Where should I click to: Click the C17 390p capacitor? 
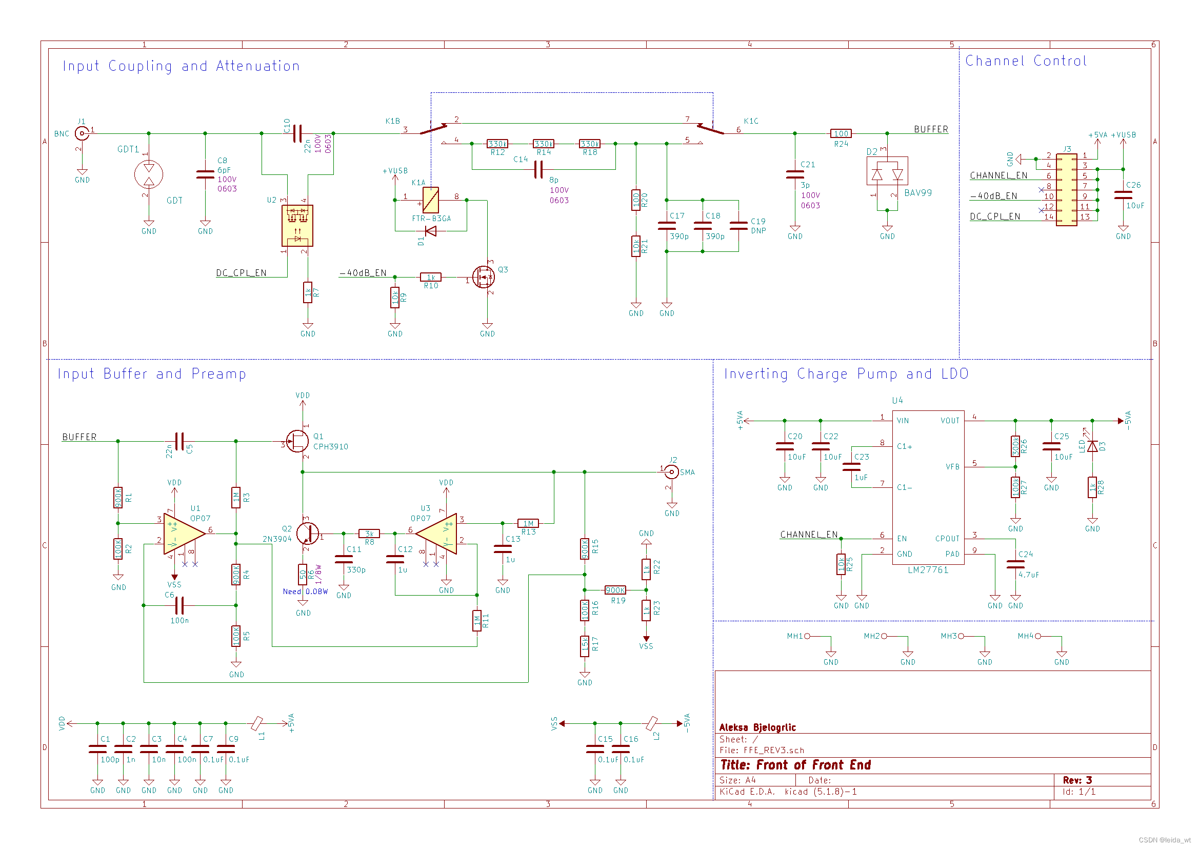tap(667, 226)
